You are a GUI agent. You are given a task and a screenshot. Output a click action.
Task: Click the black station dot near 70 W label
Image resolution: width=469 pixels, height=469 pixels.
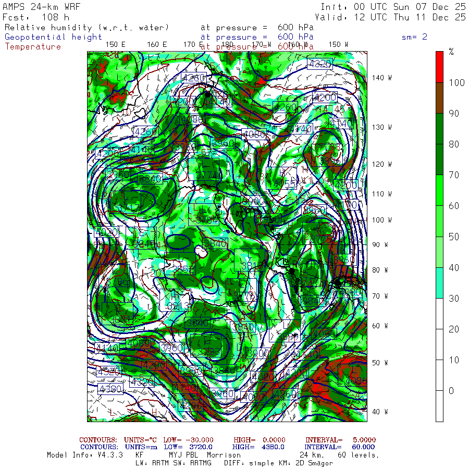(338, 282)
